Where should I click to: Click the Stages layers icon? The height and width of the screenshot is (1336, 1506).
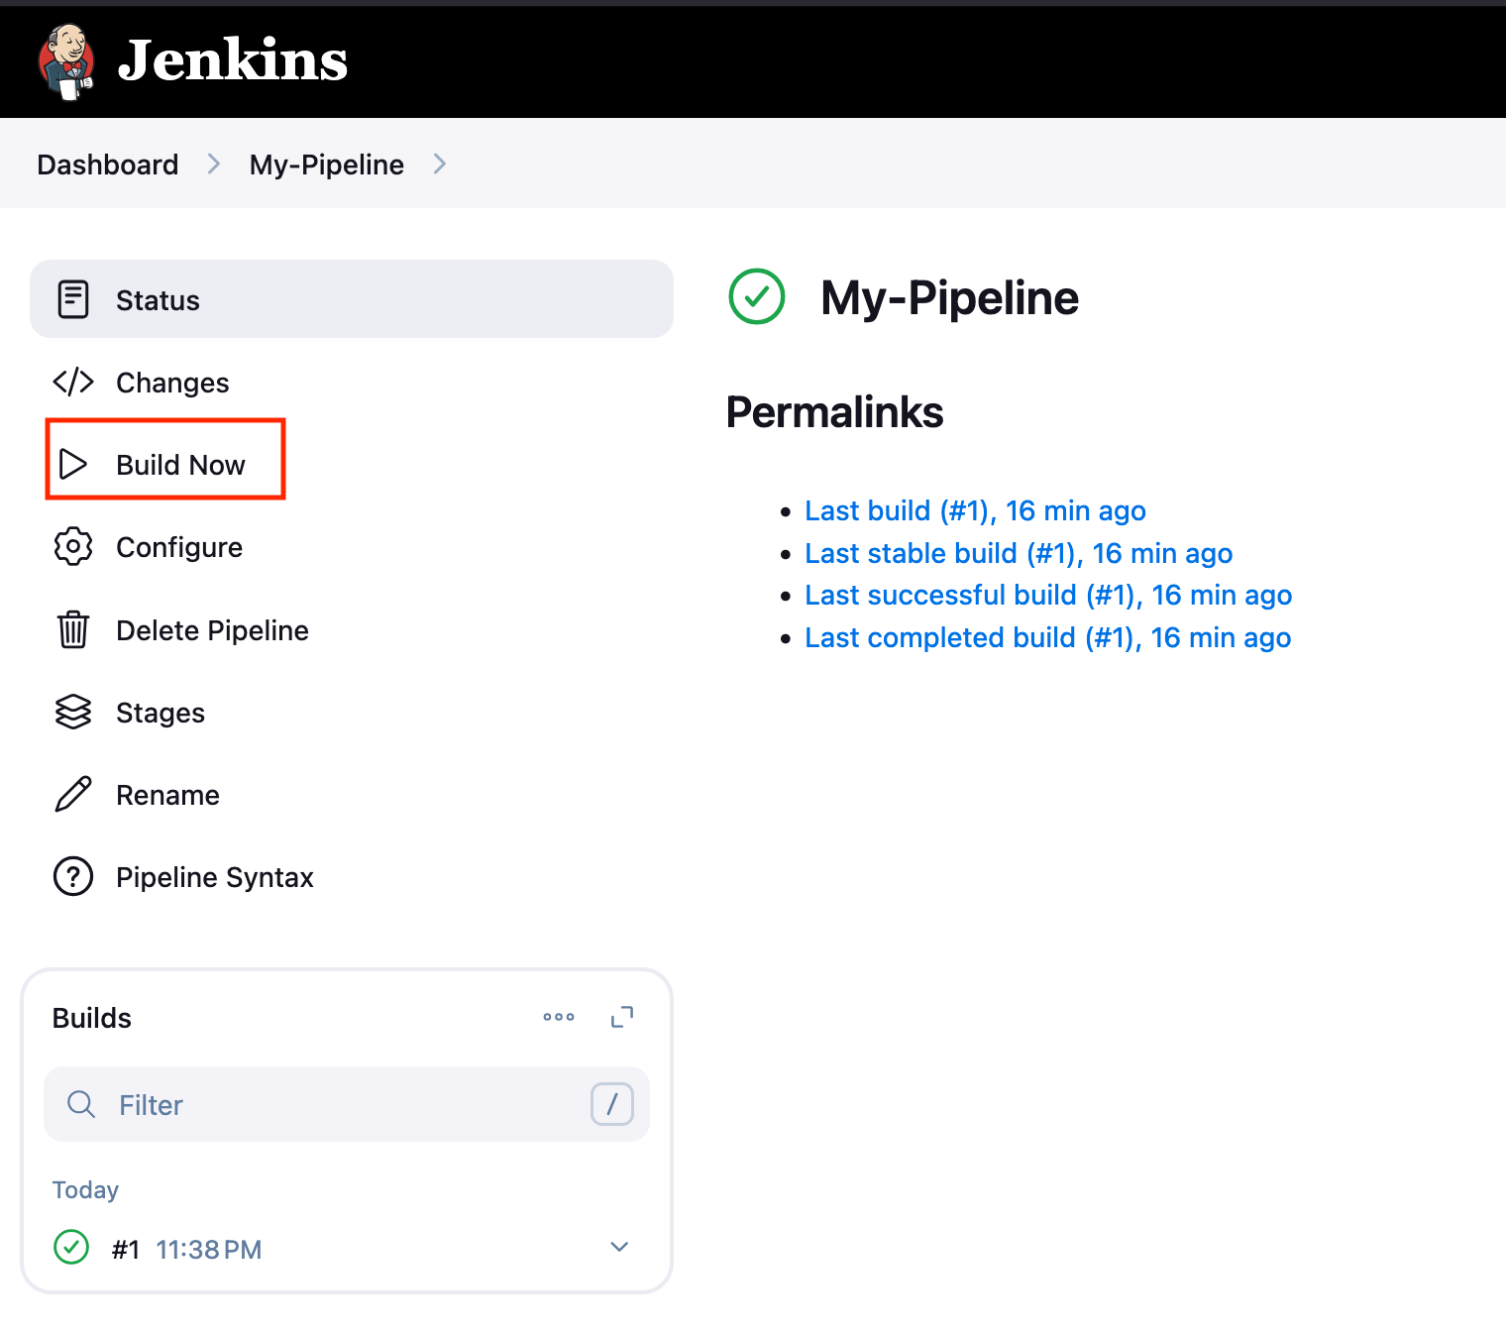pos(73,712)
